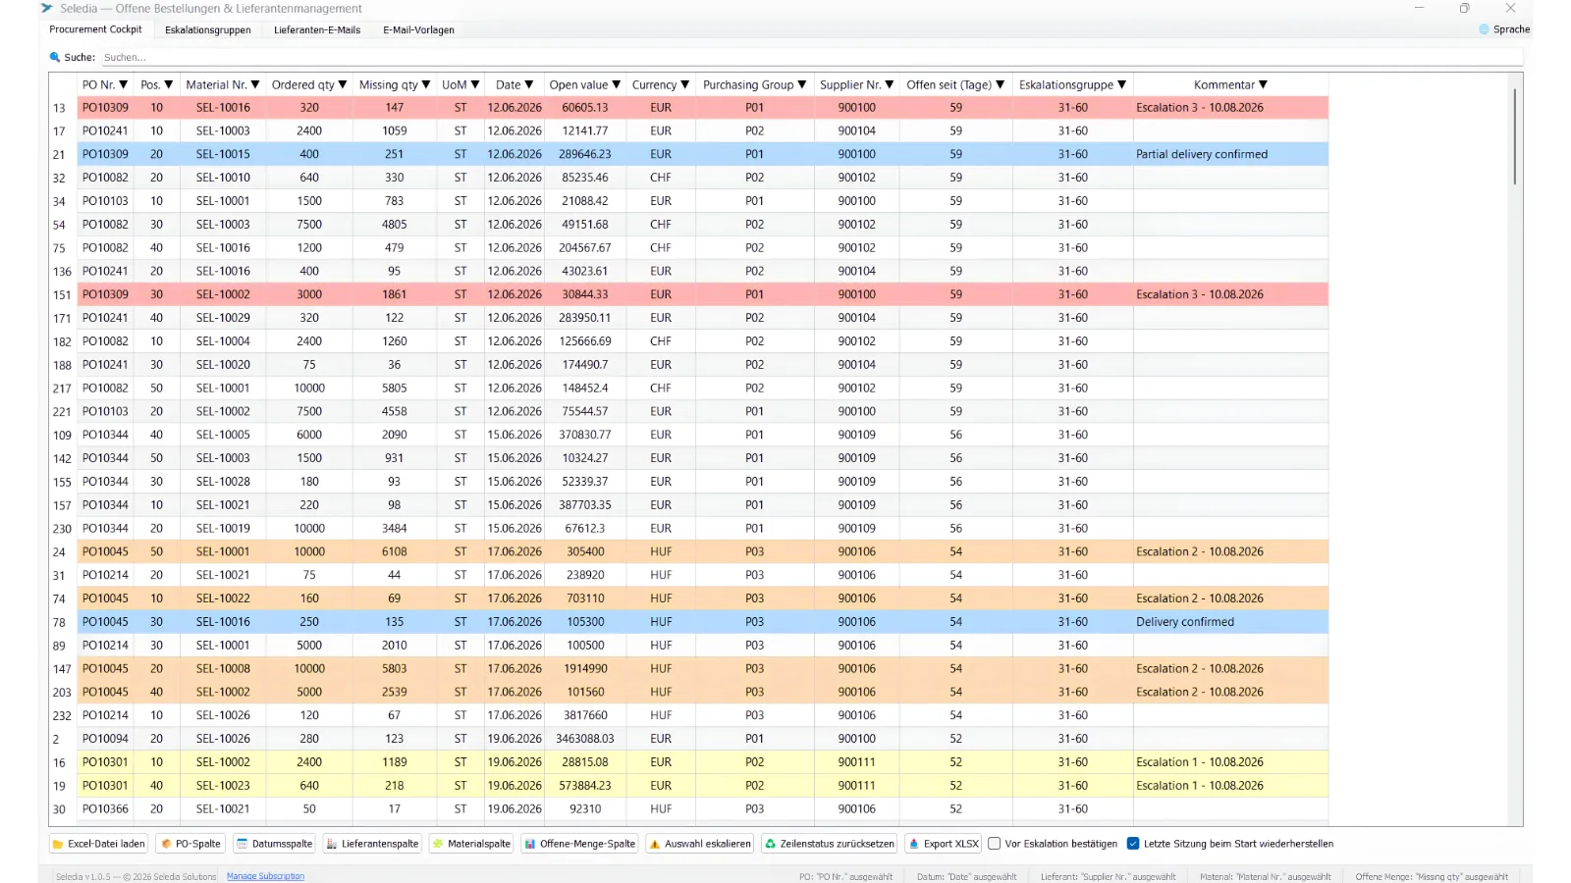Open the Open value filter dropdown
Image resolution: width=1571 pixels, height=883 pixels.
click(x=617, y=85)
